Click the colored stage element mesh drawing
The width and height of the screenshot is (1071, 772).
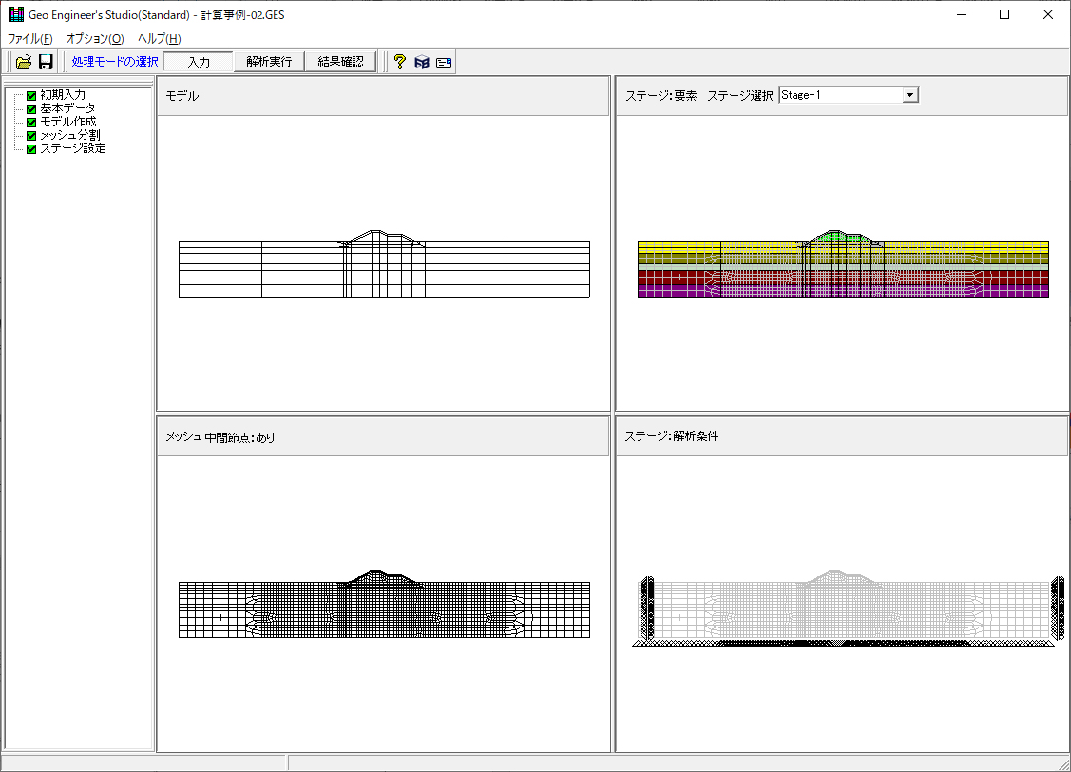pos(843,263)
